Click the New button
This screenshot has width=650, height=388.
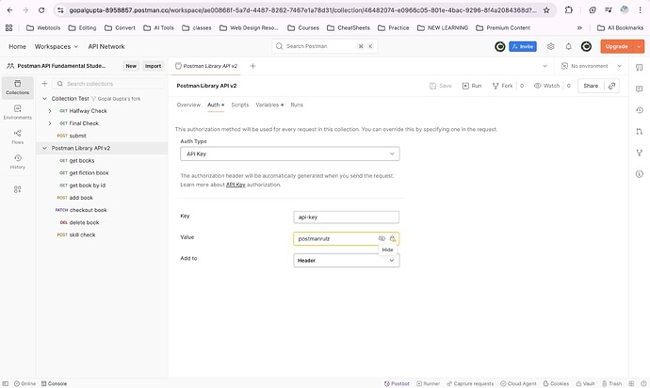(x=131, y=66)
